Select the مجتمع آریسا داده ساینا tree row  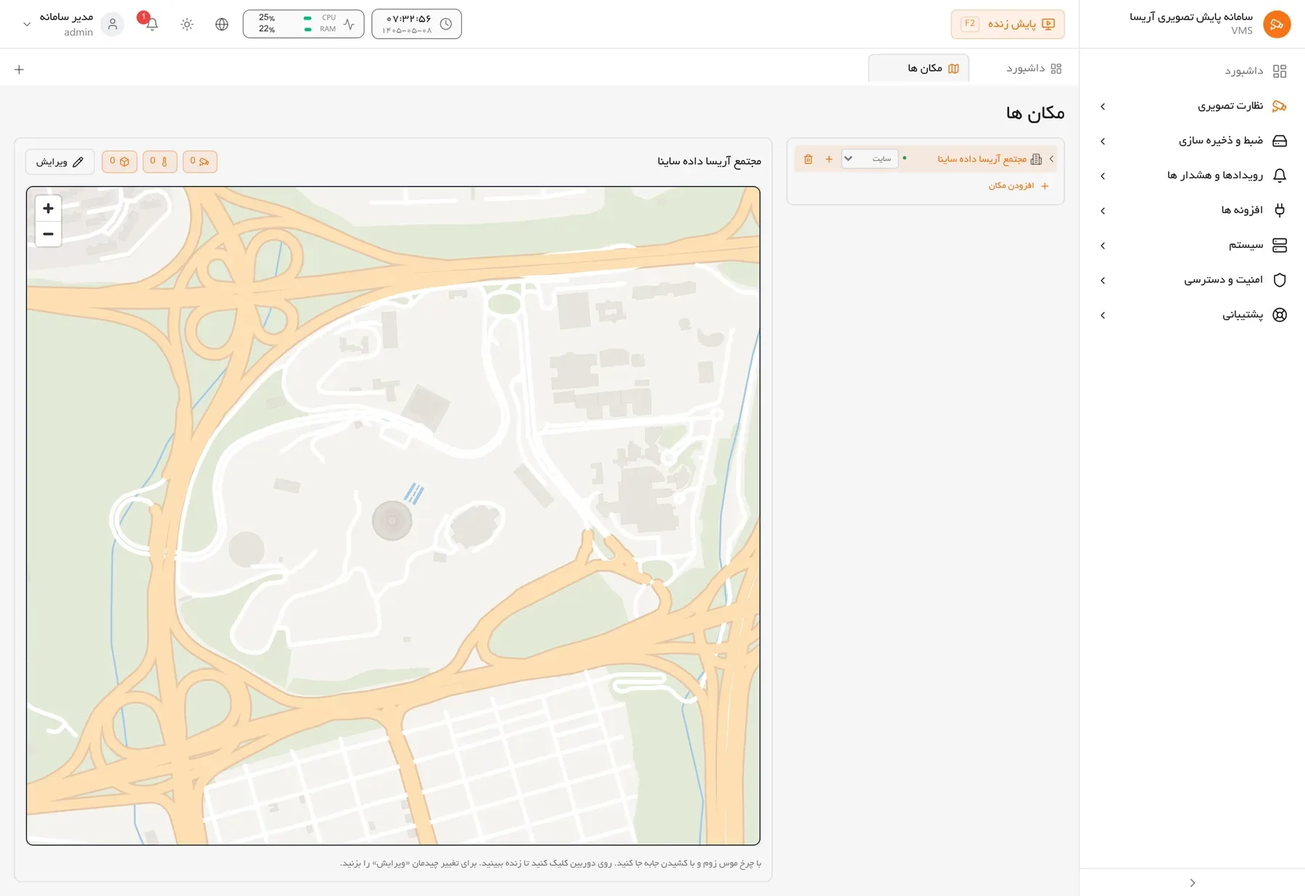point(925,159)
